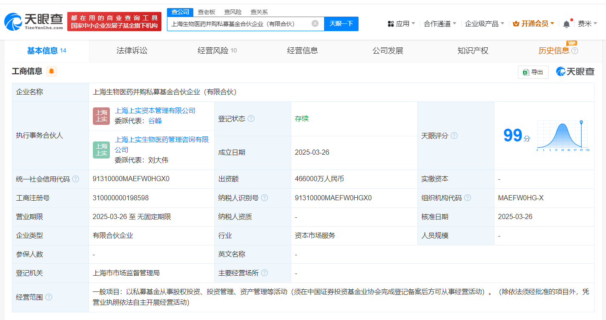Click red 上海上实 logo of 上海上实资本管理
Image resolution: width=606 pixels, height=320 pixels.
click(x=101, y=116)
